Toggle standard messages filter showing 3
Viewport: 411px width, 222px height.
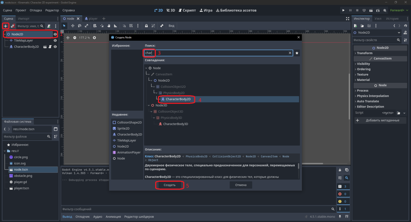click(x=343, y=186)
